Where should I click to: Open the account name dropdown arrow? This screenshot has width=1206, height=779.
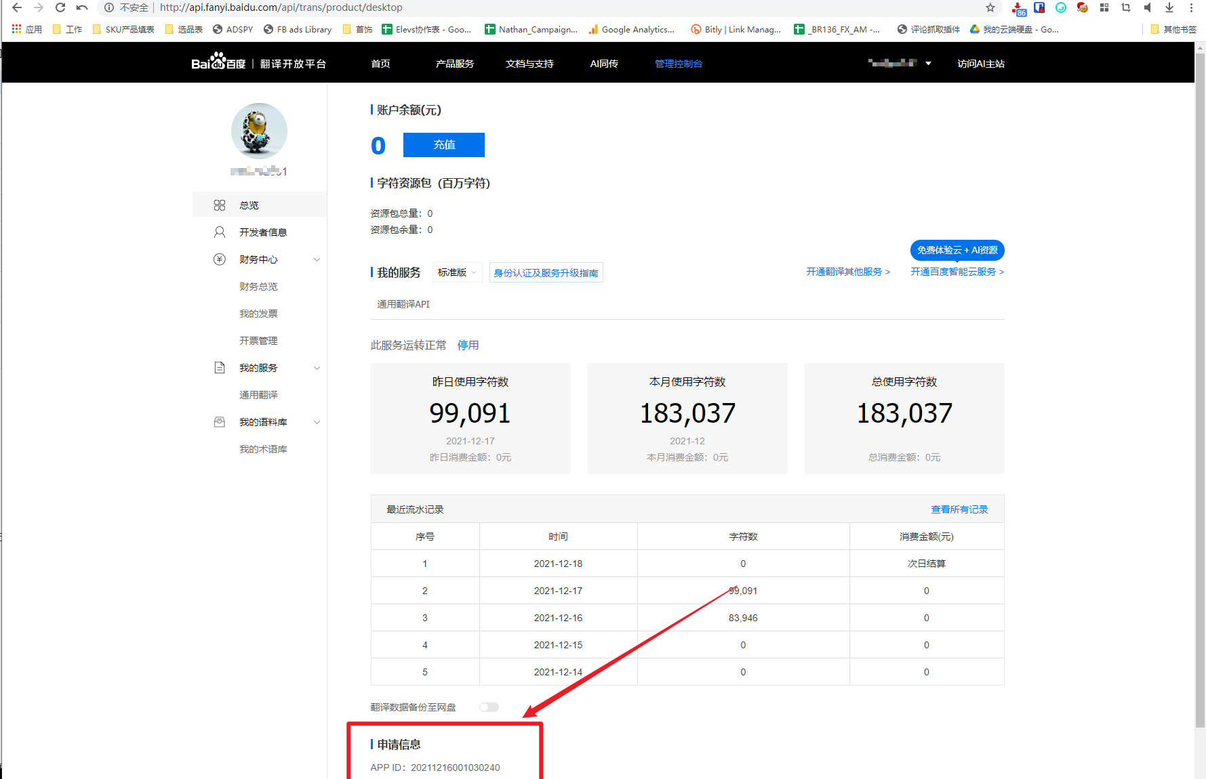click(928, 64)
